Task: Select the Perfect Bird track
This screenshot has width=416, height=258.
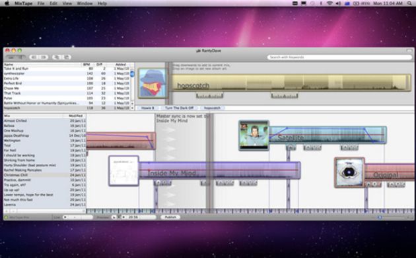Action: pyautogui.click(x=67, y=84)
